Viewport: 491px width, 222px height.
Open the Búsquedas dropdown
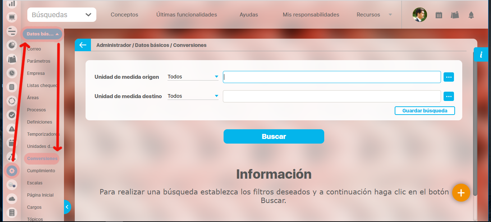coord(61,15)
